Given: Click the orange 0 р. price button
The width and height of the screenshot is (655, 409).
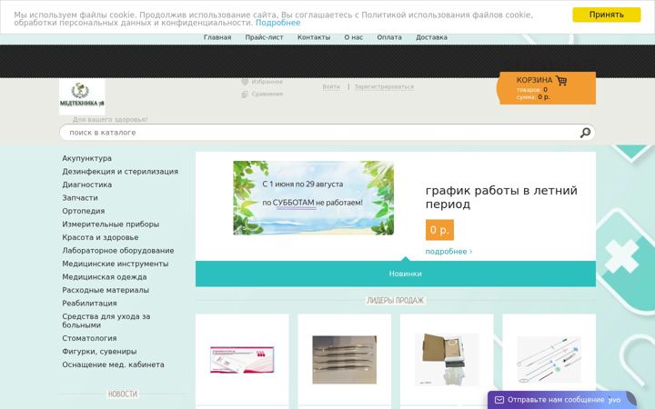Looking at the screenshot, I should (x=439, y=230).
